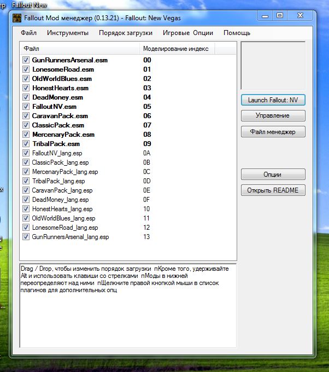Click the Drag / Drop instructions text box
The width and height of the screenshot is (329, 372).
[x=128, y=306]
